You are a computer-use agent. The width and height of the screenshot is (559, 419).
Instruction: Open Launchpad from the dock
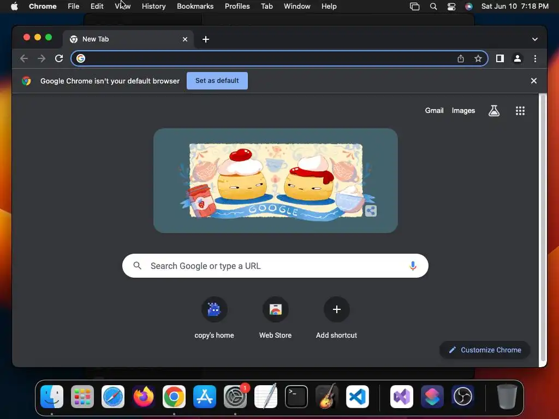click(x=82, y=397)
